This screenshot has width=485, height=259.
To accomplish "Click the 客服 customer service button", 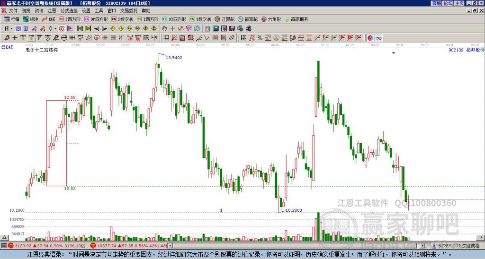I will [x=436, y=3].
